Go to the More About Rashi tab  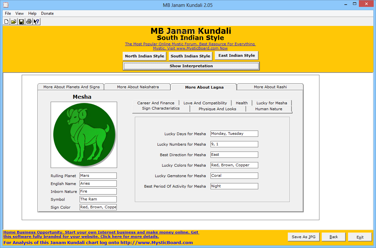(270, 87)
